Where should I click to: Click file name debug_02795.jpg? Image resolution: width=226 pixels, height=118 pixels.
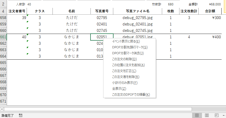pyautogui.click(x=138, y=18)
